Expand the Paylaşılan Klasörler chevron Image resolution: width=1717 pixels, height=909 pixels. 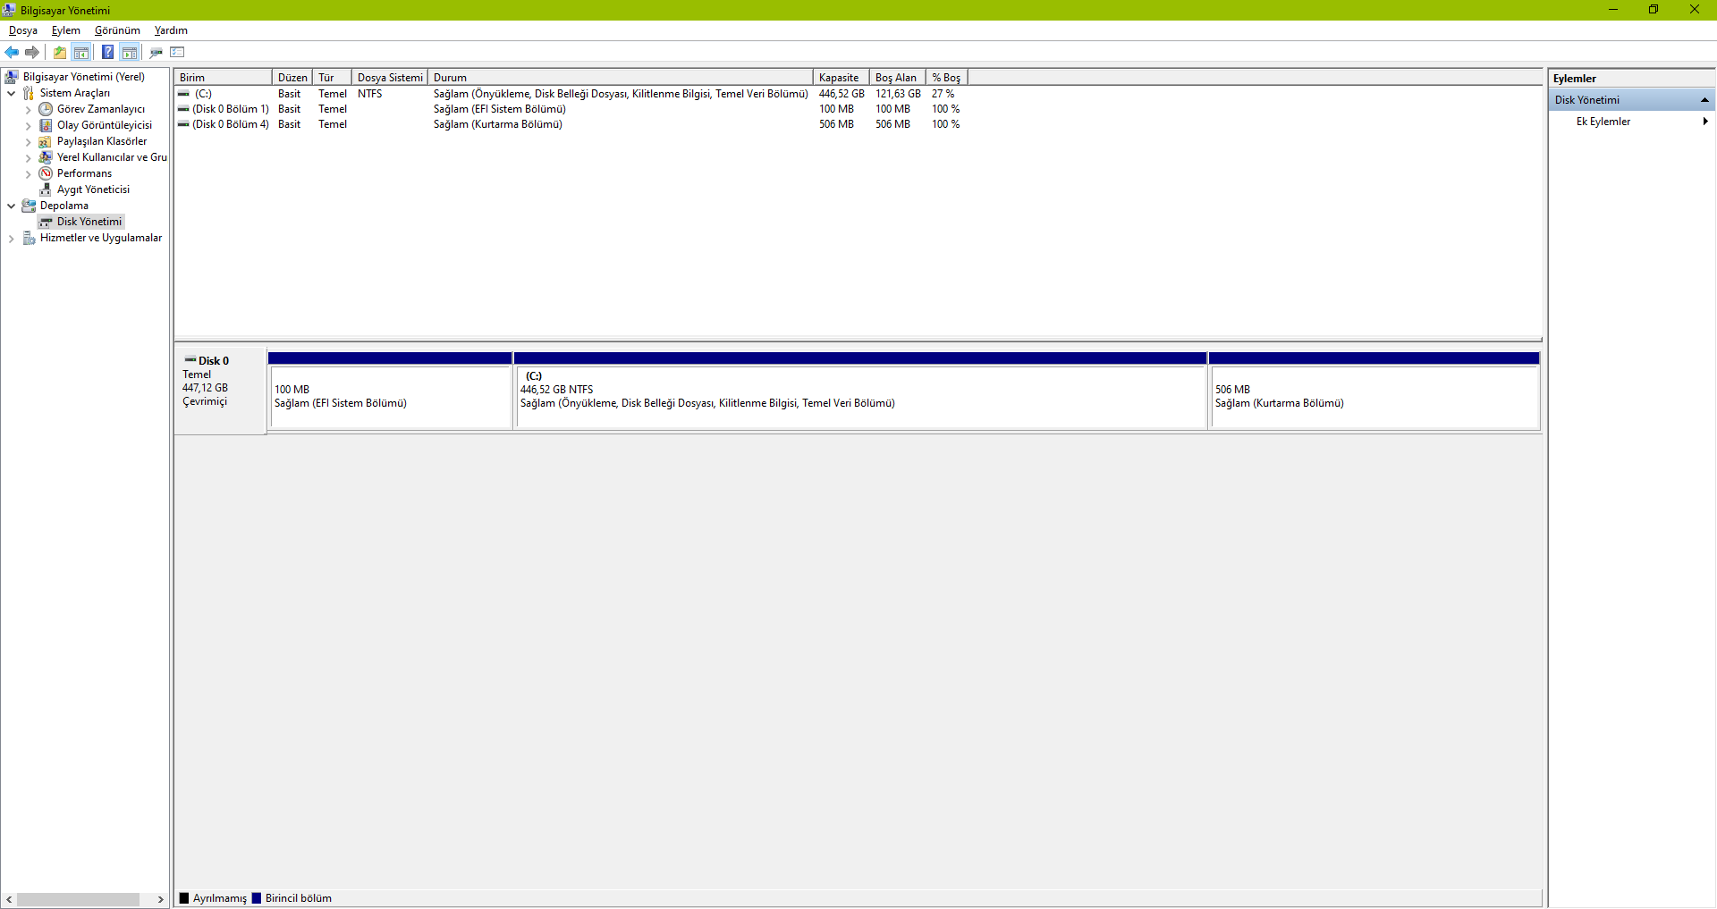coord(28,142)
